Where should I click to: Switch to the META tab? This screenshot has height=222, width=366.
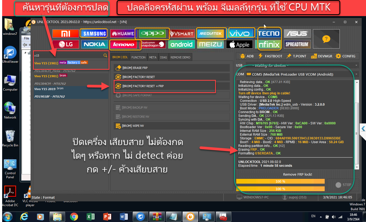pyautogui.click(x=153, y=57)
